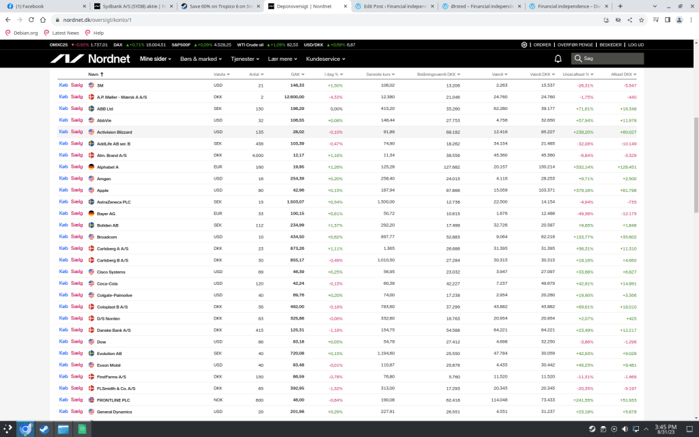Screen dimensions: 699x437
Task: Open the Børs & marked menu
Action: pos(201,59)
